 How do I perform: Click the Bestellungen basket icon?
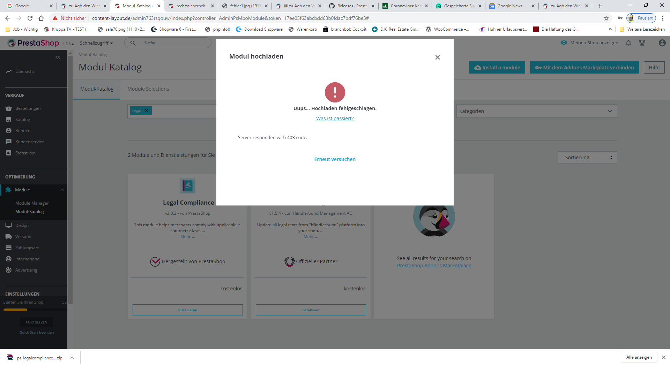tap(9, 108)
